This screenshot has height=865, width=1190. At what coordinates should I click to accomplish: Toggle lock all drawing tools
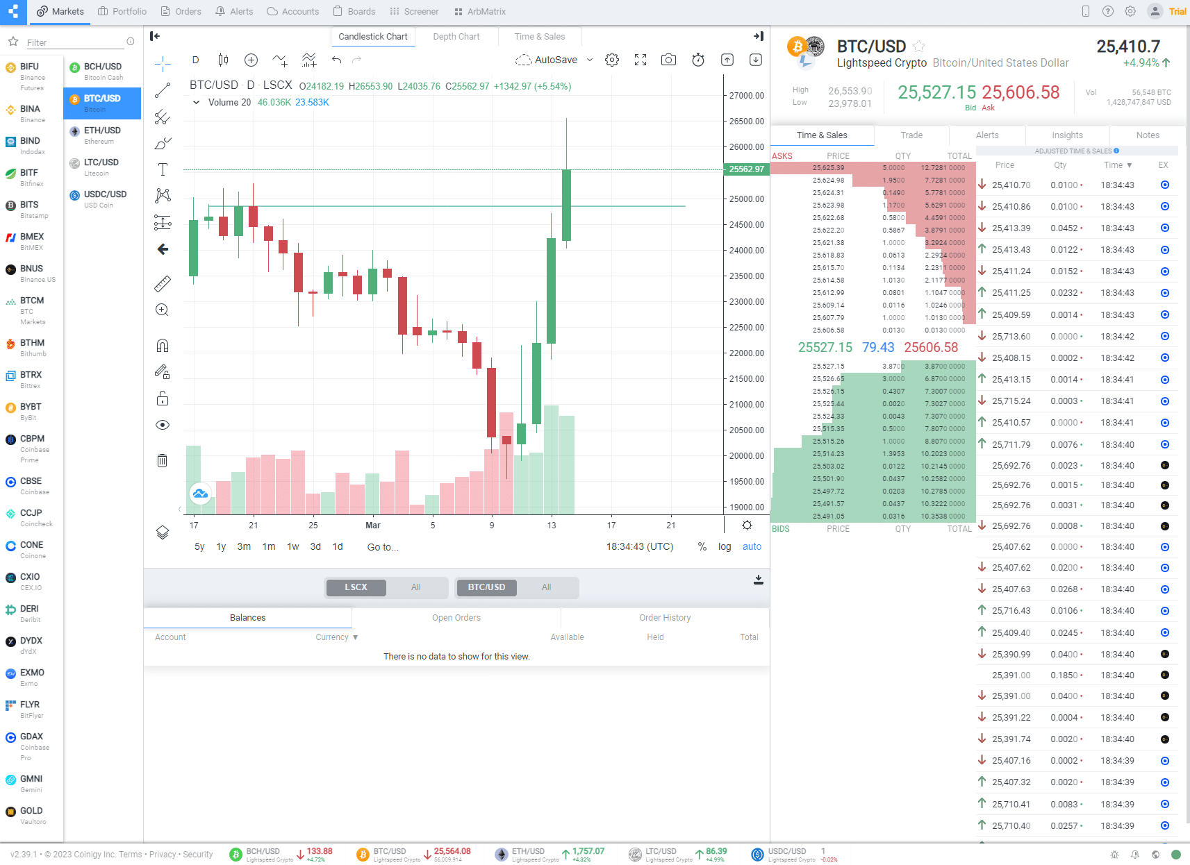[x=163, y=398]
